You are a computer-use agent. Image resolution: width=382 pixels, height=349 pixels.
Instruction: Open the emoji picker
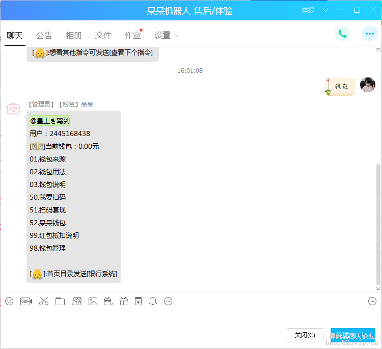coord(9,301)
